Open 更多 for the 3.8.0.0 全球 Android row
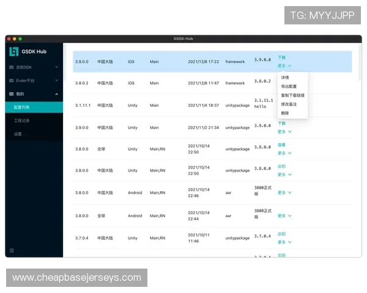Viewport: 367px width, 293px height. tap(284, 215)
